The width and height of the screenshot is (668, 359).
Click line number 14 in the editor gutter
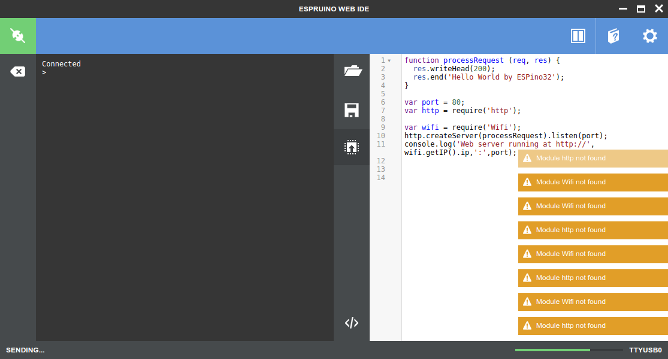[x=380, y=177]
